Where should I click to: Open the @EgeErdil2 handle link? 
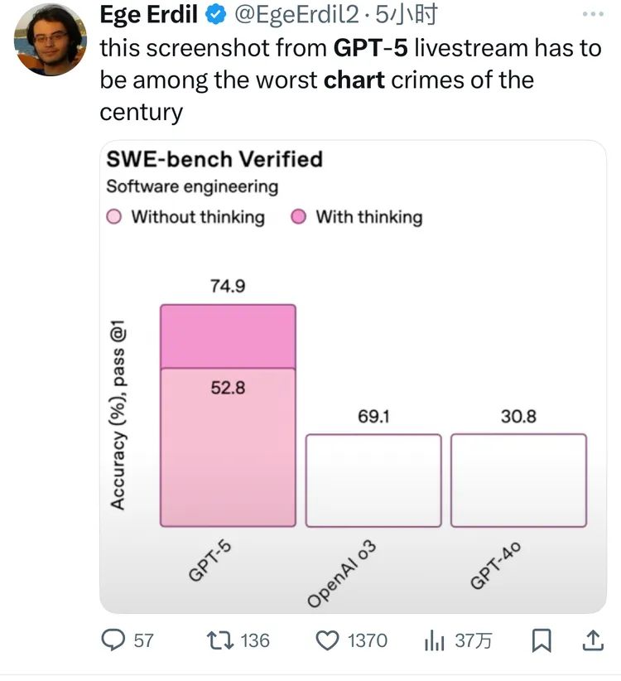[299, 14]
